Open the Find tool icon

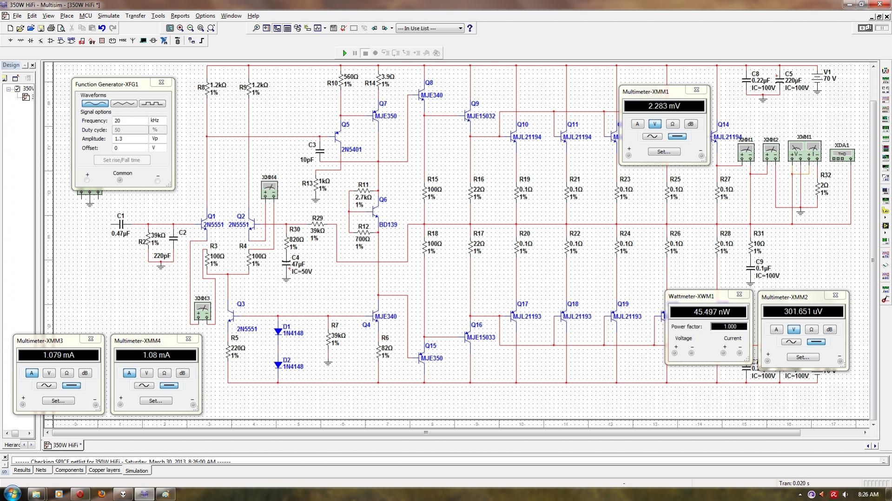[256, 28]
